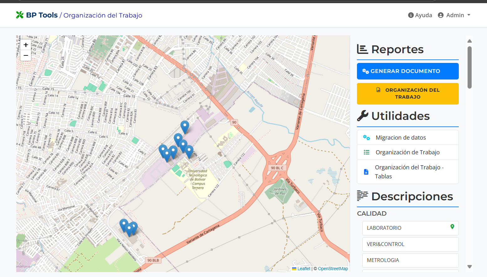Image resolution: width=487 pixels, height=277 pixels.
Task: Open Organización del Trabajo - Tablas
Action: point(409,172)
